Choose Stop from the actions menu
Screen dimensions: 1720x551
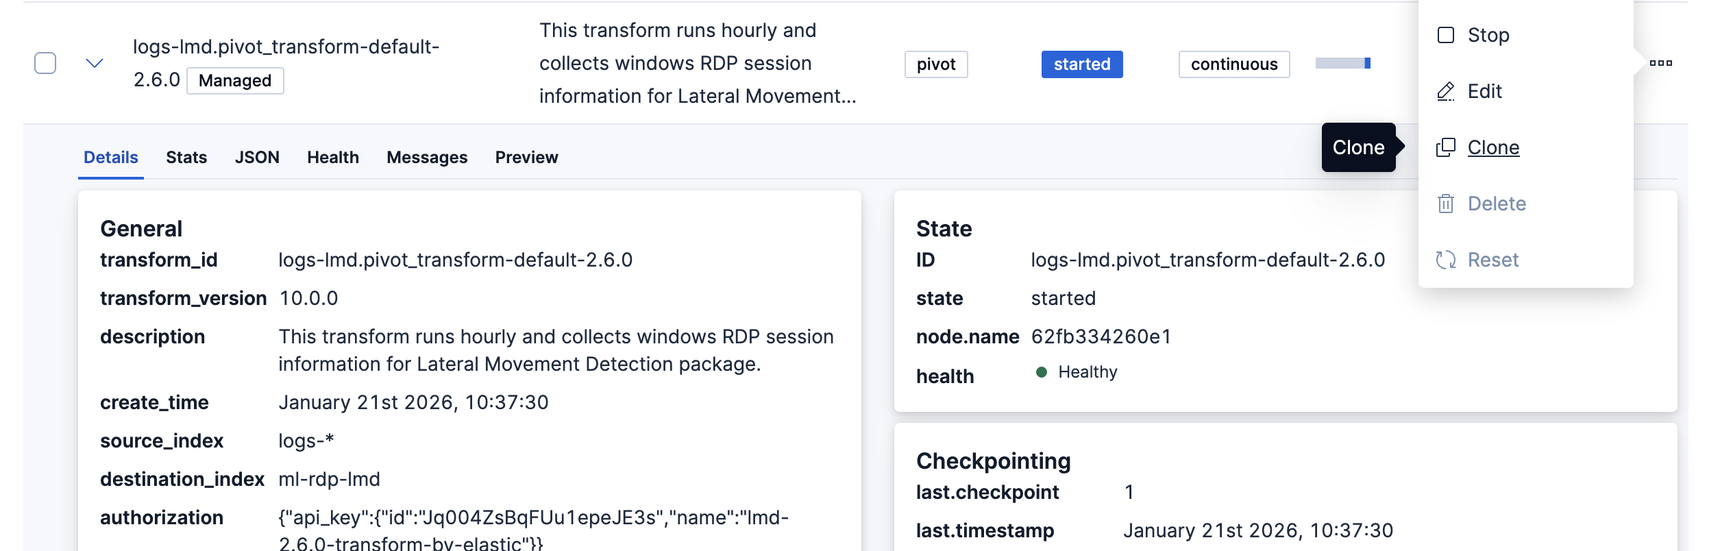pos(1488,35)
